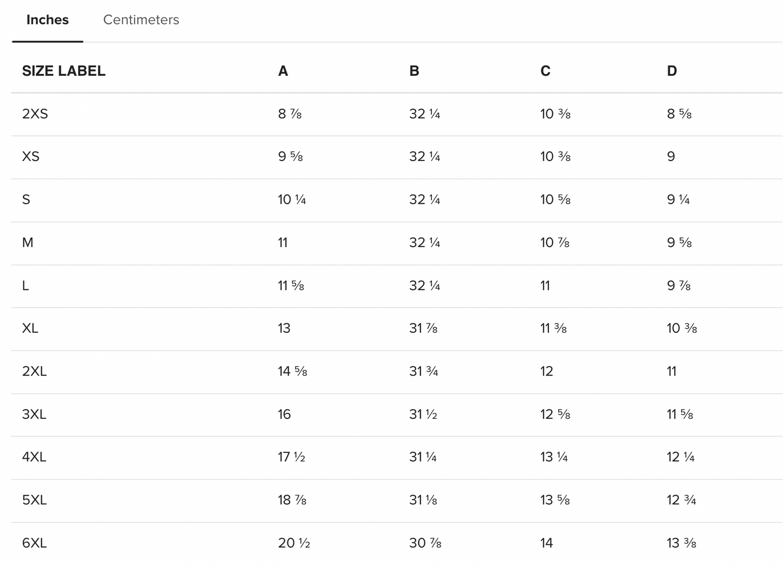This screenshot has width=783, height=565.
Task: Select the 3XL row label
Action: [34, 414]
